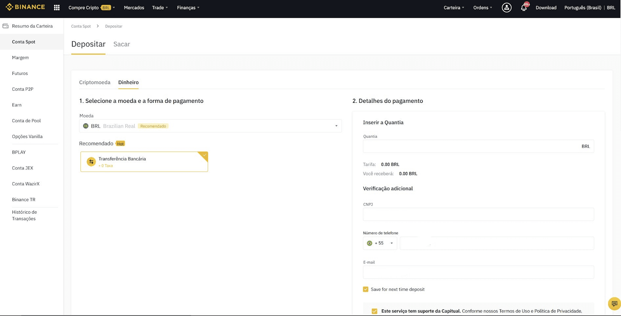This screenshot has height=316, width=621.
Task: Select the Dinheiro tab
Action: 128,82
